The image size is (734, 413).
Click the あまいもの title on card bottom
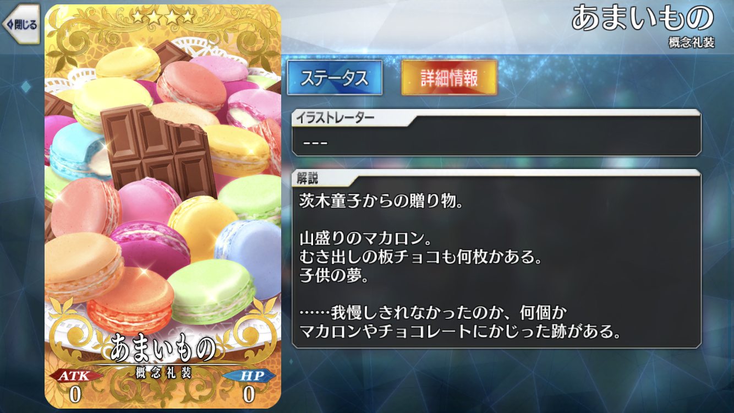tap(163, 347)
